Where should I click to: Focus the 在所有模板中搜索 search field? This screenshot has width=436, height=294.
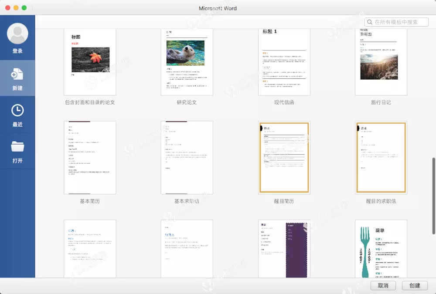[396, 22]
